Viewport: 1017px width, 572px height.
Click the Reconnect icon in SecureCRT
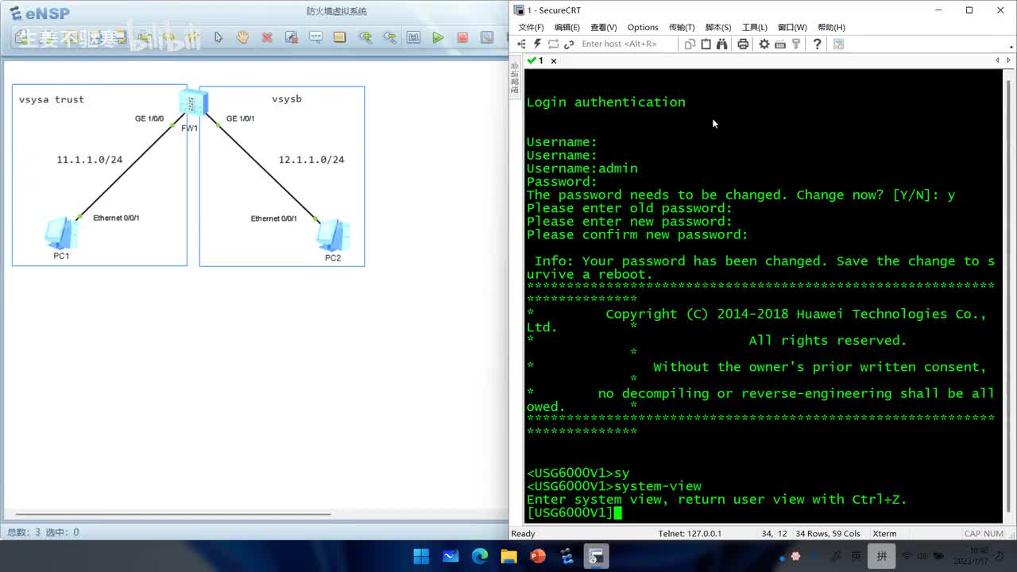point(553,44)
